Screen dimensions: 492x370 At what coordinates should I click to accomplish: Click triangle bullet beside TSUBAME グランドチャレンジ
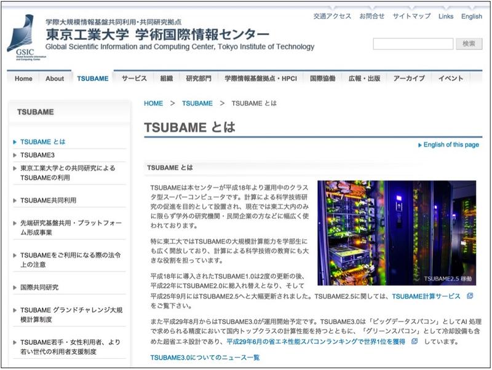click(x=15, y=310)
